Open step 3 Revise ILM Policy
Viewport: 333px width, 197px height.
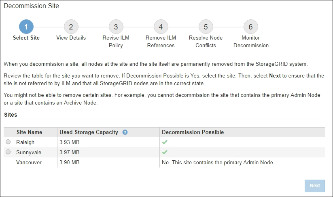[116, 27]
